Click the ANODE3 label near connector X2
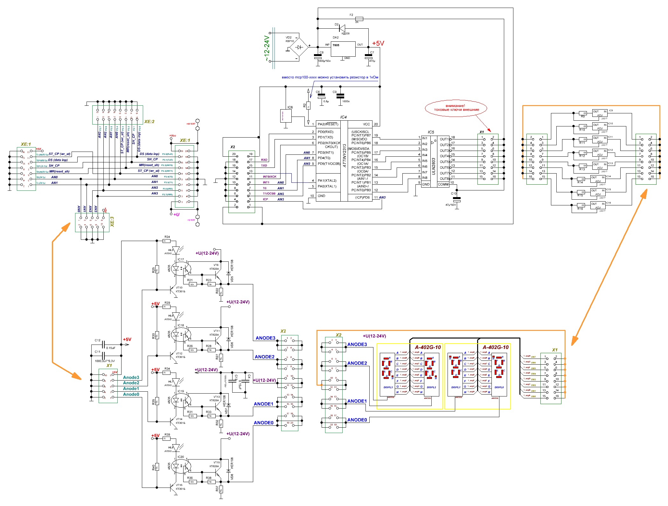This screenshot has width=668, height=506. pos(265,338)
